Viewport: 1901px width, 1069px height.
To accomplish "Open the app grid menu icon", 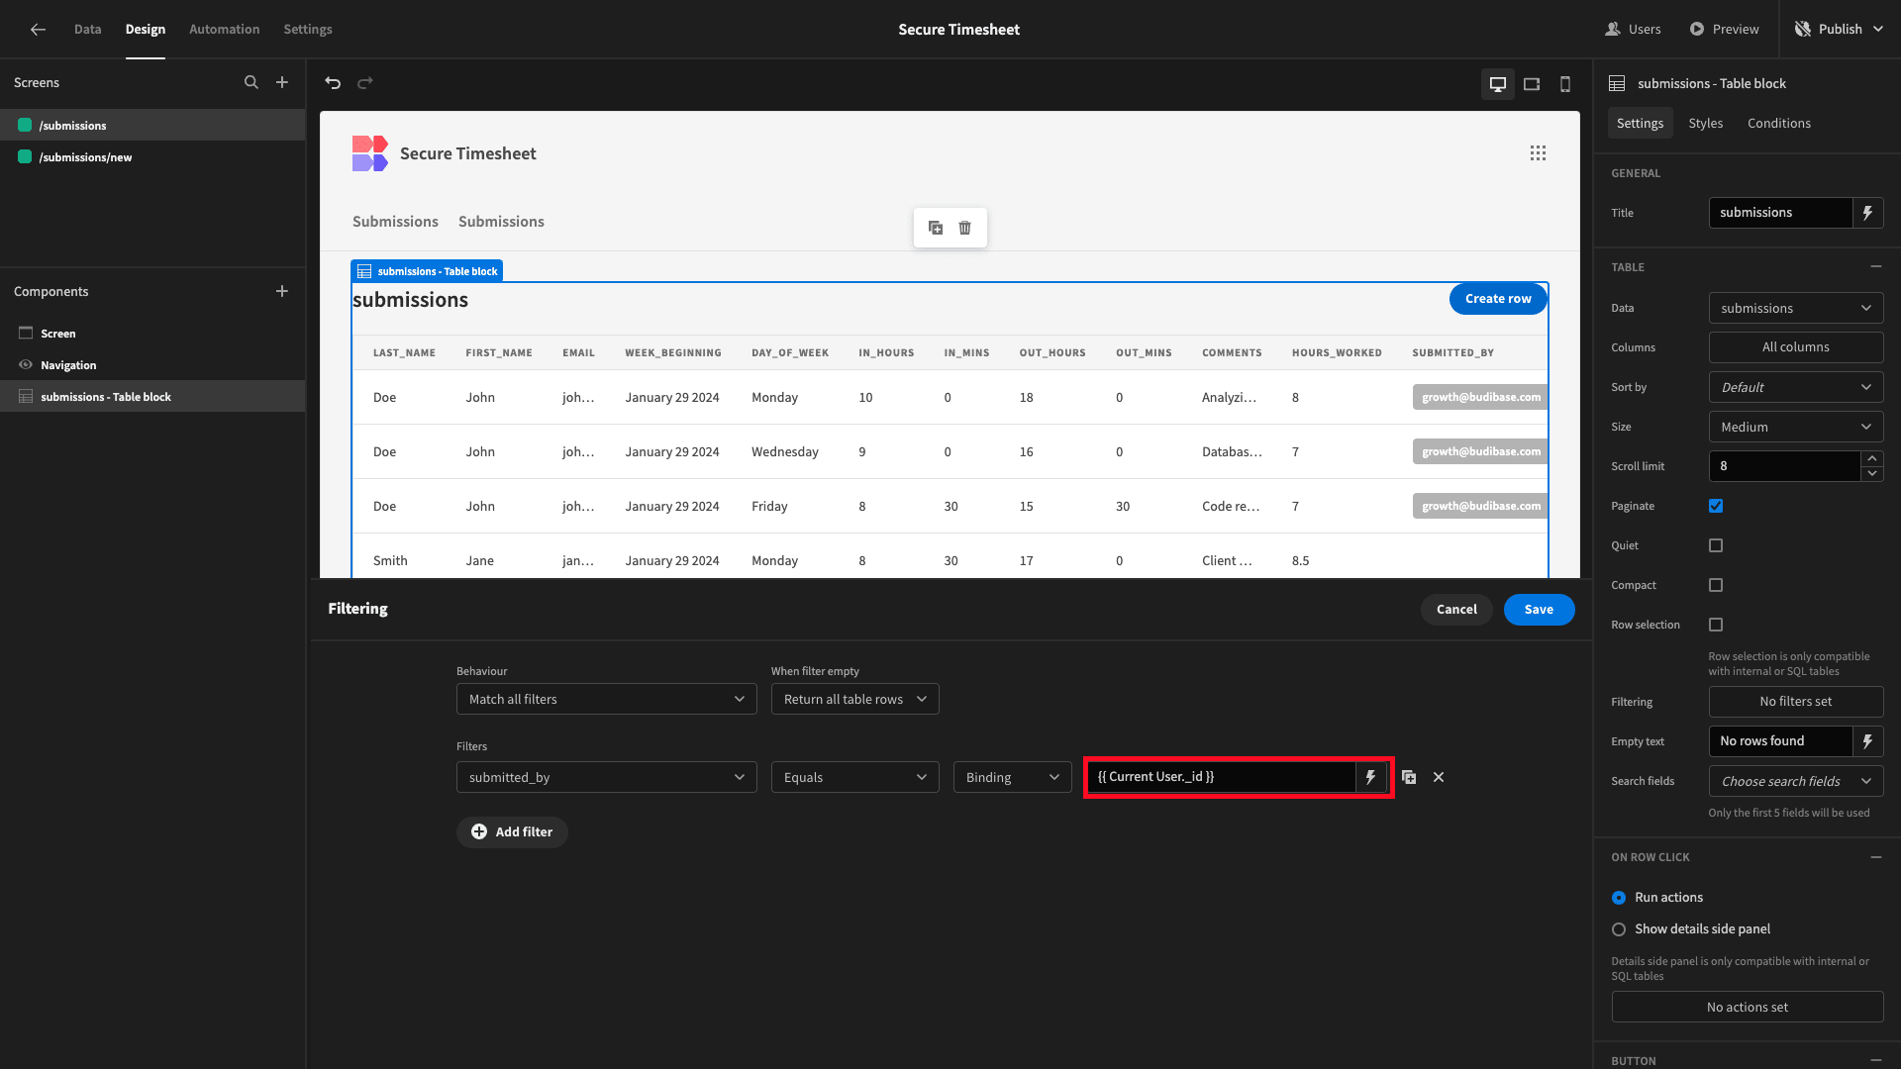I will click(1538, 153).
